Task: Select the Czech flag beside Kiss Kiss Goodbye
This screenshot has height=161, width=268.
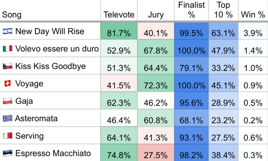Action: (x=8, y=66)
